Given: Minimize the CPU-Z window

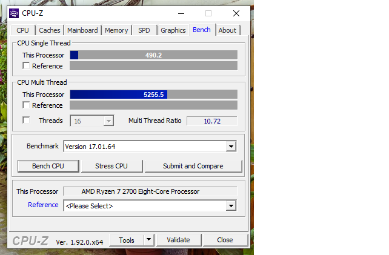Looking at the screenshot, I should click(181, 13).
